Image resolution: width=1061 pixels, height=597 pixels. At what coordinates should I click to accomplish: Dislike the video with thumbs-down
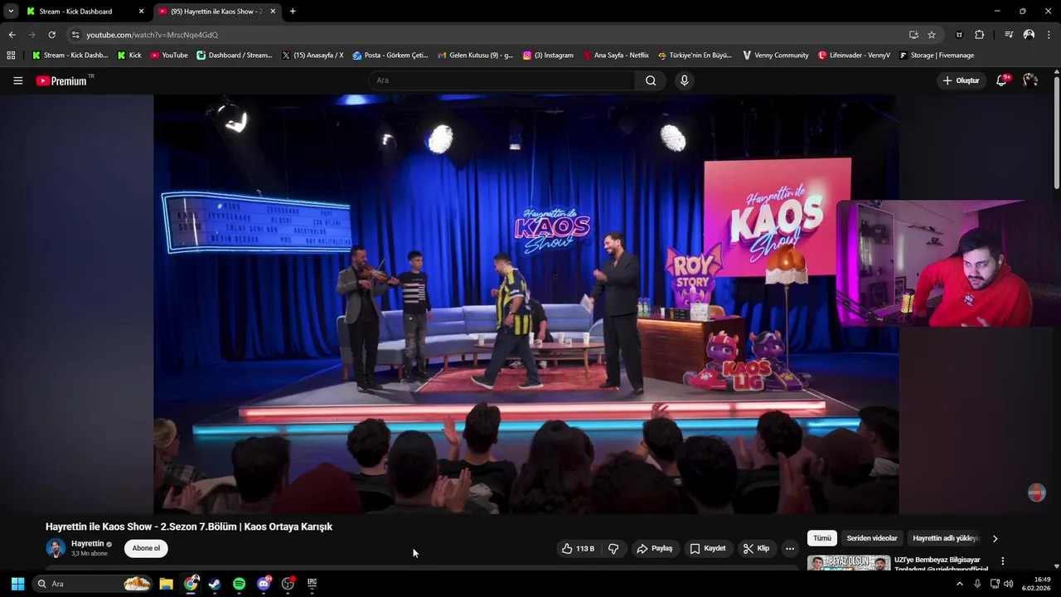pos(613,548)
